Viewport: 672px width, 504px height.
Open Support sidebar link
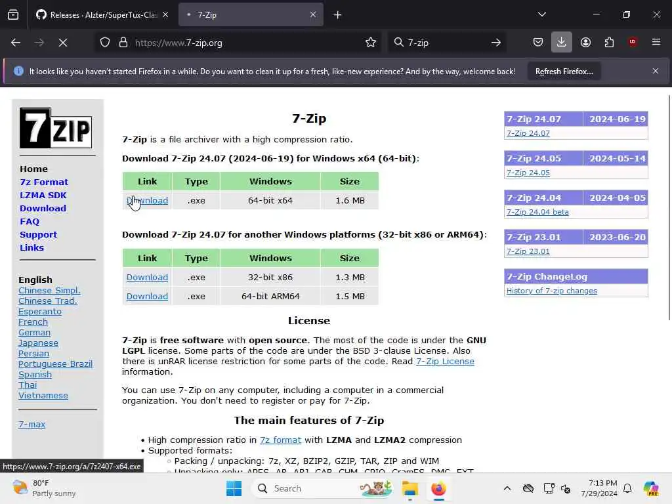(x=38, y=235)
